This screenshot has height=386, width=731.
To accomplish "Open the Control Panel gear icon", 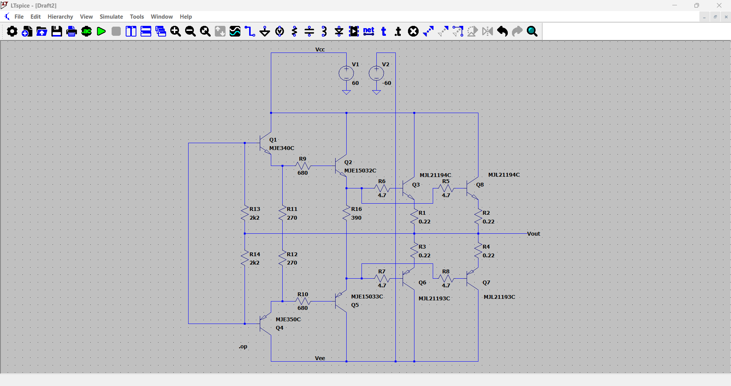I will [12, 31].
